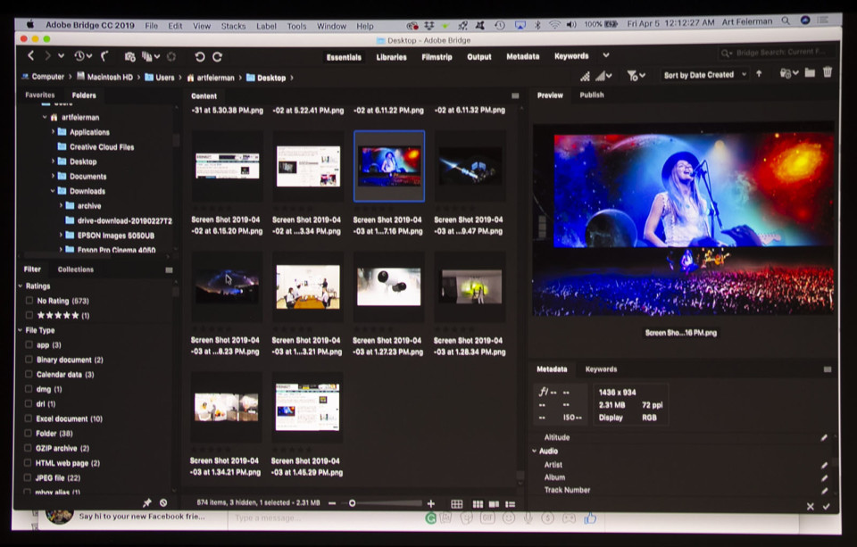Click Macintosh HD in breadcrumb path

click(x=110, y=77)
